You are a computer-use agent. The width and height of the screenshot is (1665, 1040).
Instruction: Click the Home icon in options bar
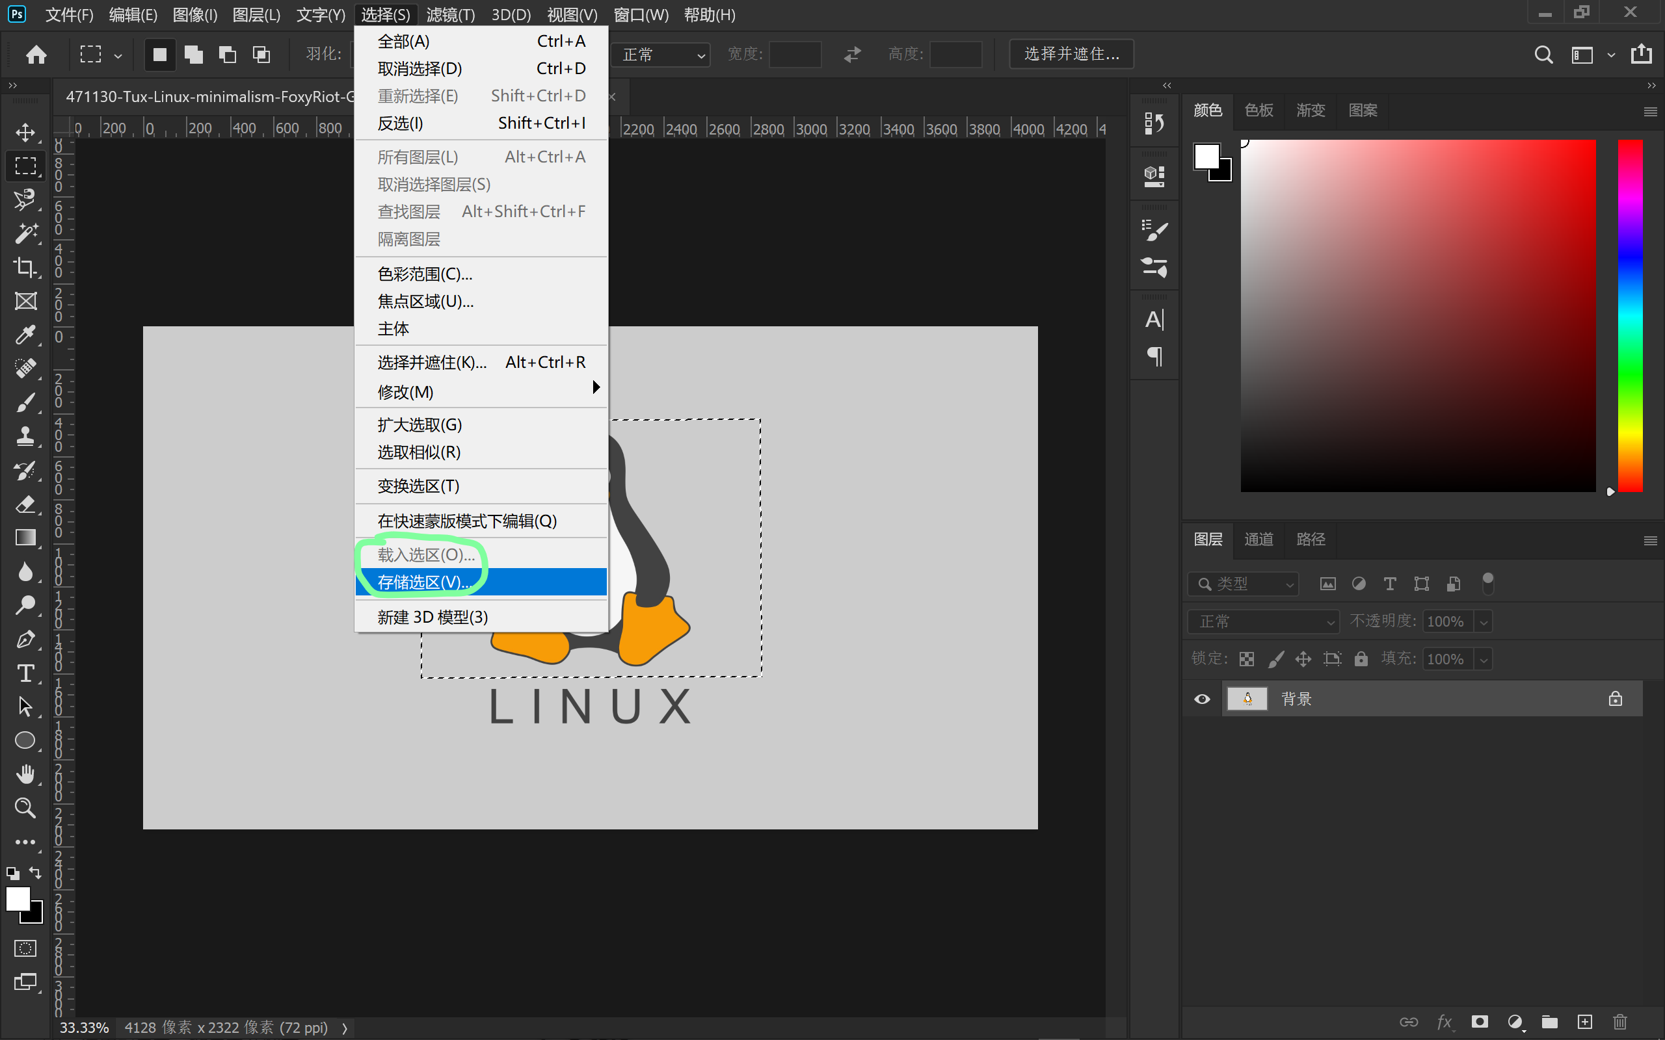click(36, 55)
